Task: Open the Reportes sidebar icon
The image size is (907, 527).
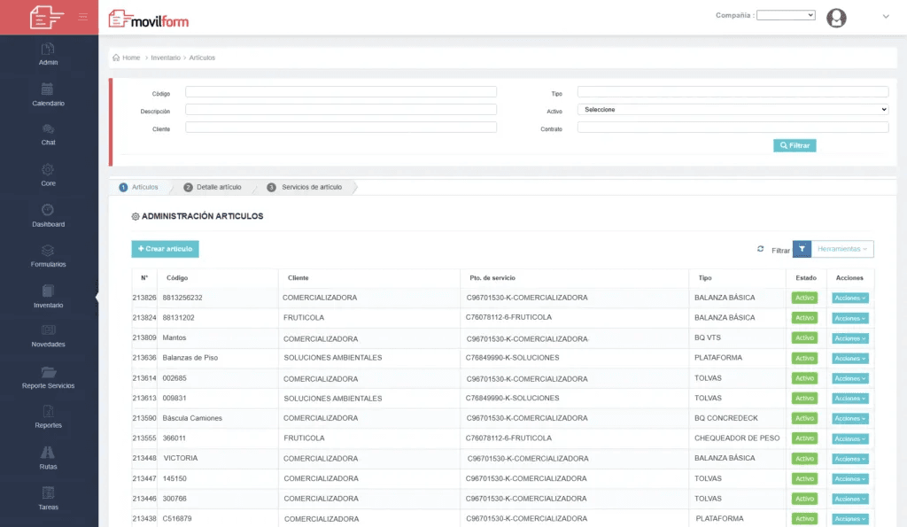Action: click(48, 411)
